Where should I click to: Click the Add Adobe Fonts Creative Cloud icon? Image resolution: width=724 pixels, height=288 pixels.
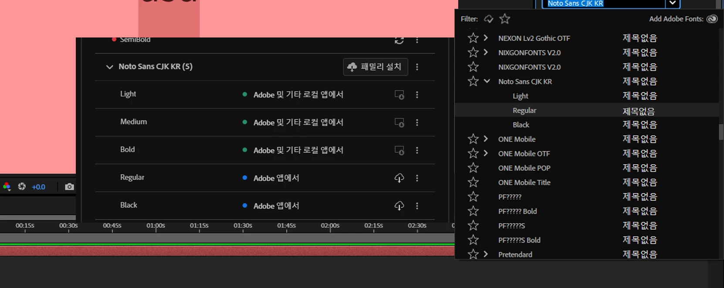click(712, 19)
